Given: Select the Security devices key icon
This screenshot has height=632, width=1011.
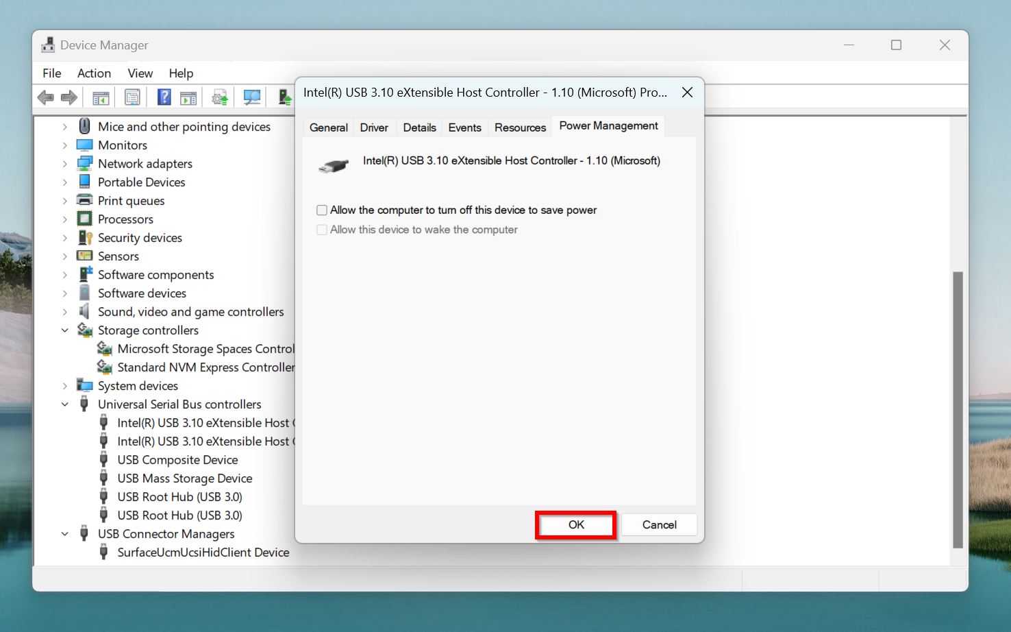Looking at the screenshot, I should [x=85, y=237].
